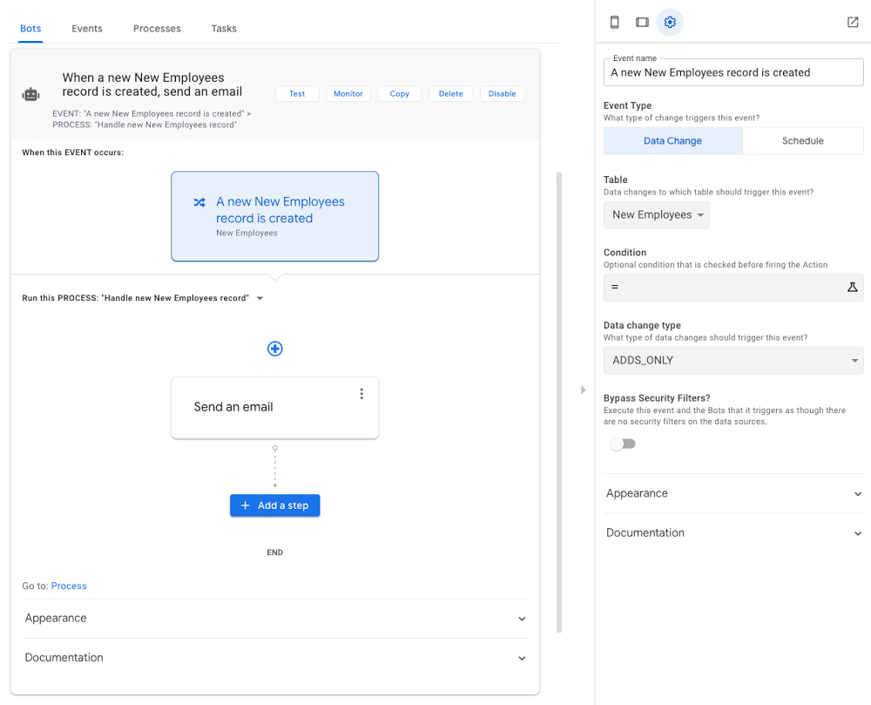Open the Send an email step menu
The image size is (871, 705).
tap(361, 394)
